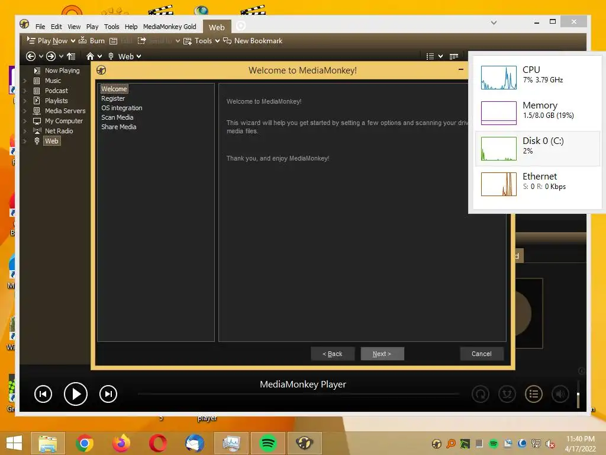Go forward with the right arrow
This screenshot has width=606, height=455.
point(51,56)
